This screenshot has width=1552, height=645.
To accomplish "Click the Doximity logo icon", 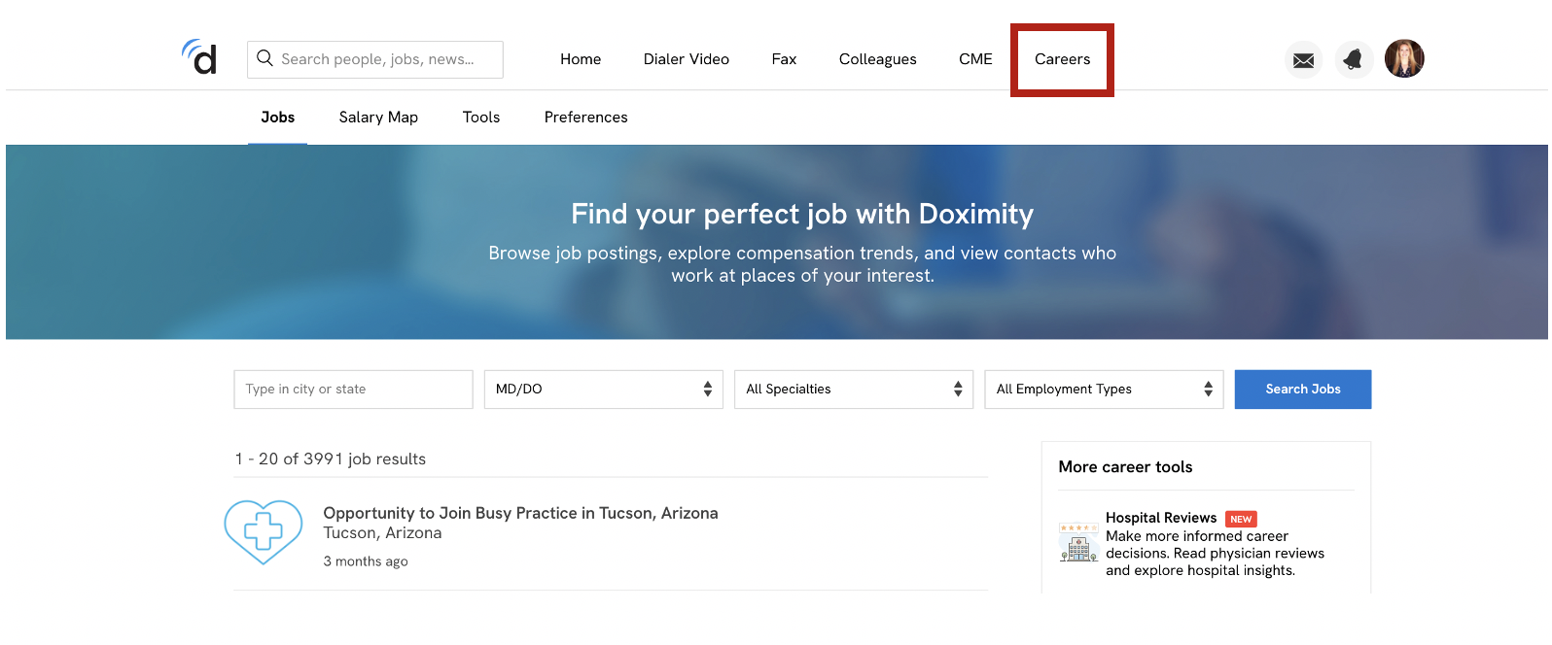I will (x=199, y=58).
